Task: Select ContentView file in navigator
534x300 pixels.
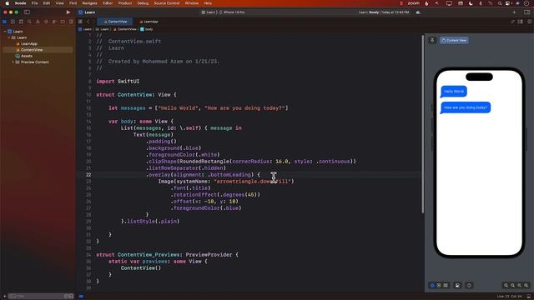Action: [38, 50]
